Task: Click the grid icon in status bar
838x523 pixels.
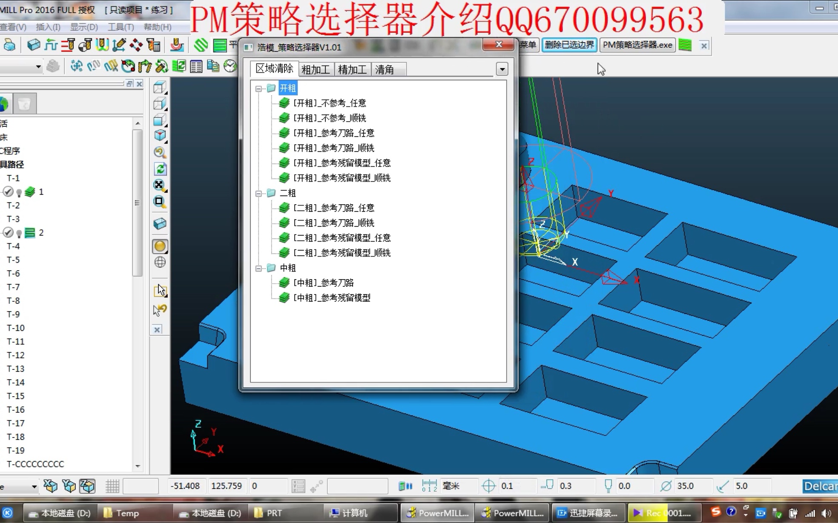Action: click(x=112, y=486)
